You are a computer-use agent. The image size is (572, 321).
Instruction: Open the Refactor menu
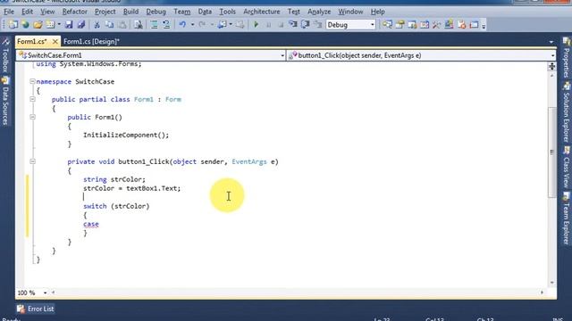coord(75,12)
